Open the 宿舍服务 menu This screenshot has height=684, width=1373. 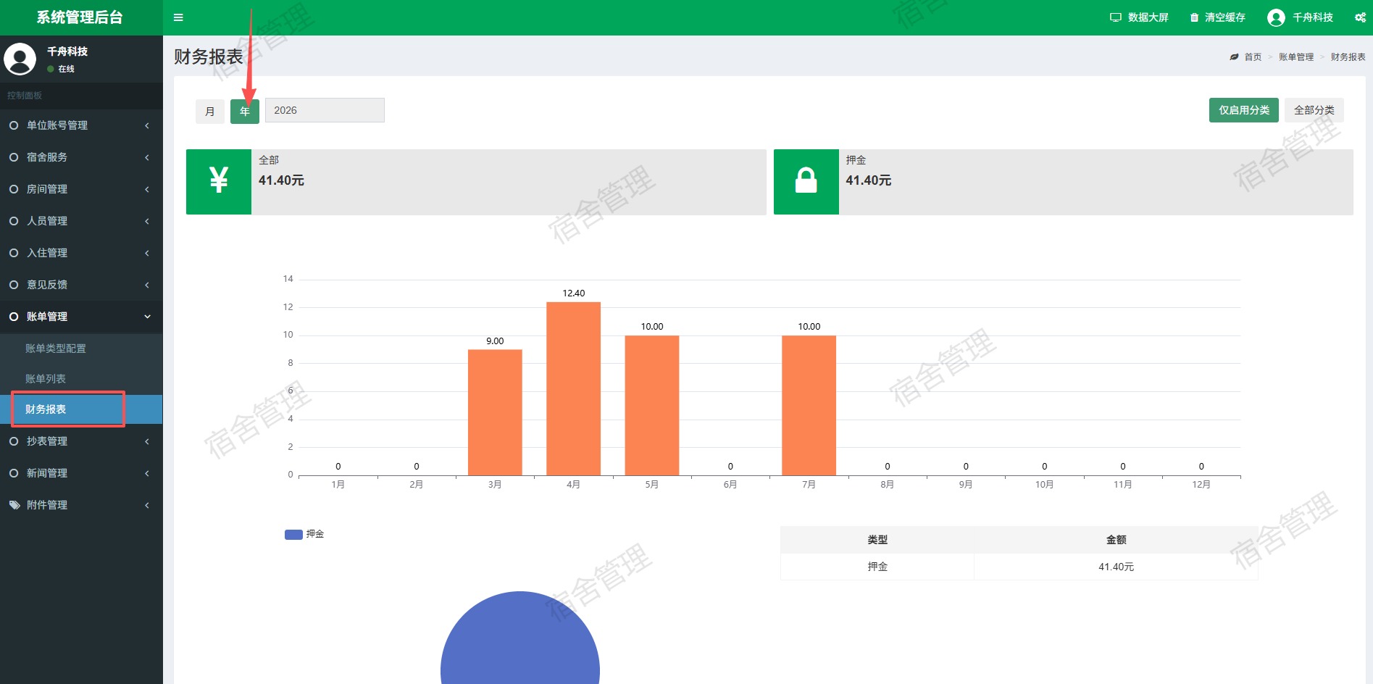[81, 157]
